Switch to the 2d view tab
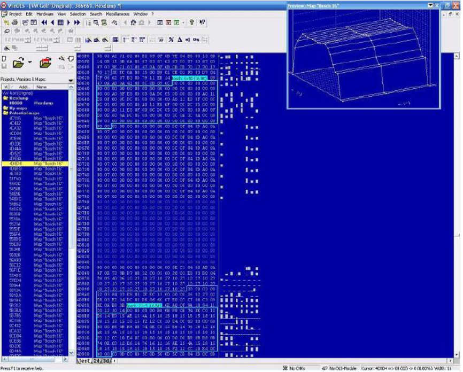Viewport: 463px width, 372px height. point(97,361)
